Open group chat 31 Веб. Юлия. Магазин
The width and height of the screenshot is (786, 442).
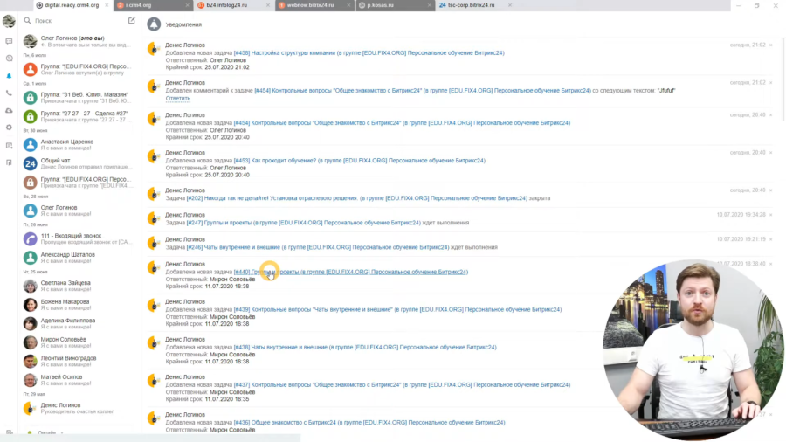pyautogui.click(x=78, y=97)
